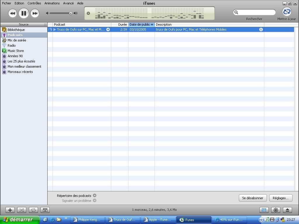Switch to Apple - iTune... taskbar window
Screen dimensions: 299x224
[x=158, y=220]
